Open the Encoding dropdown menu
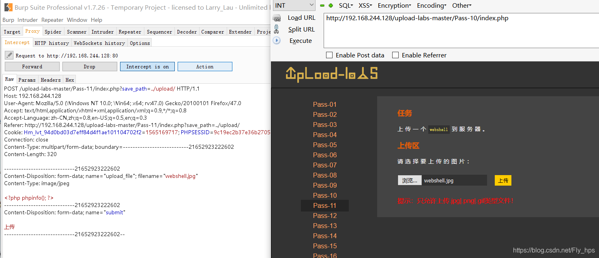This screenshot has width=599, height=258. tap(432, 6)
